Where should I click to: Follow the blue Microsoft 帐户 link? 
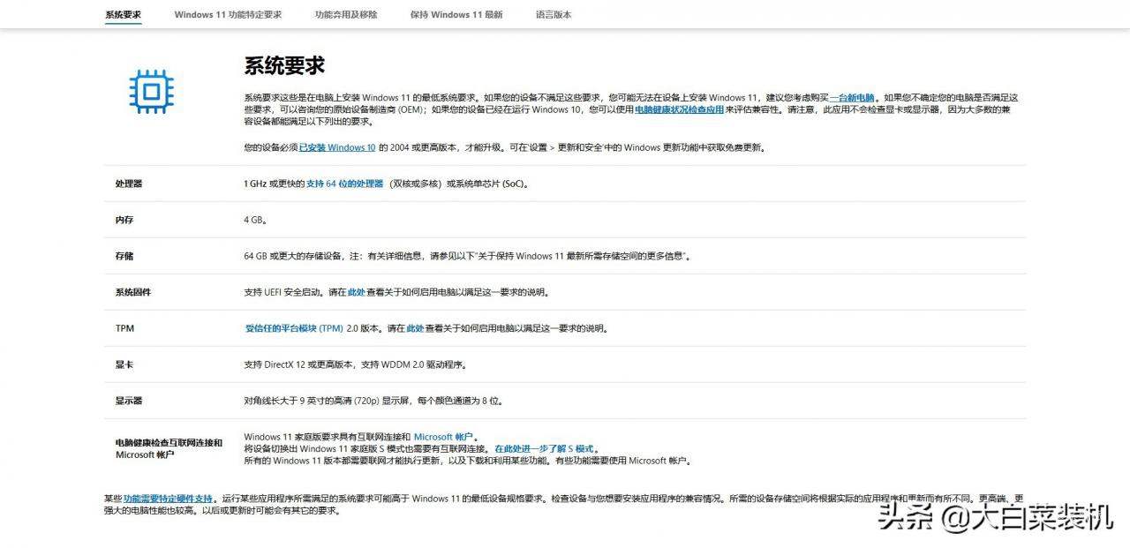click(x=445, y=437)
